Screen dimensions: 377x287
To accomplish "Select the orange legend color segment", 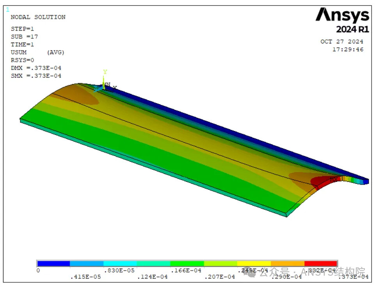I will coord(287,264).
